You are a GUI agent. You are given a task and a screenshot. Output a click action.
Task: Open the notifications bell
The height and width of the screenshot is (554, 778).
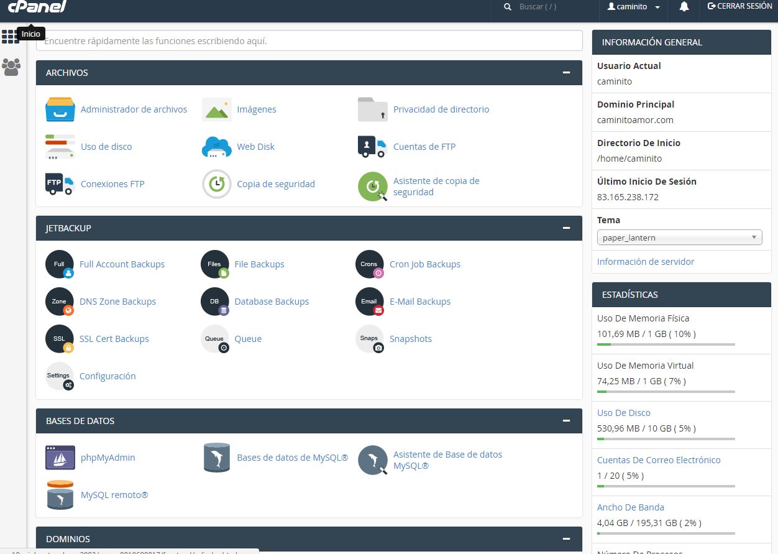pyautogui.click(x=684, y=6)
